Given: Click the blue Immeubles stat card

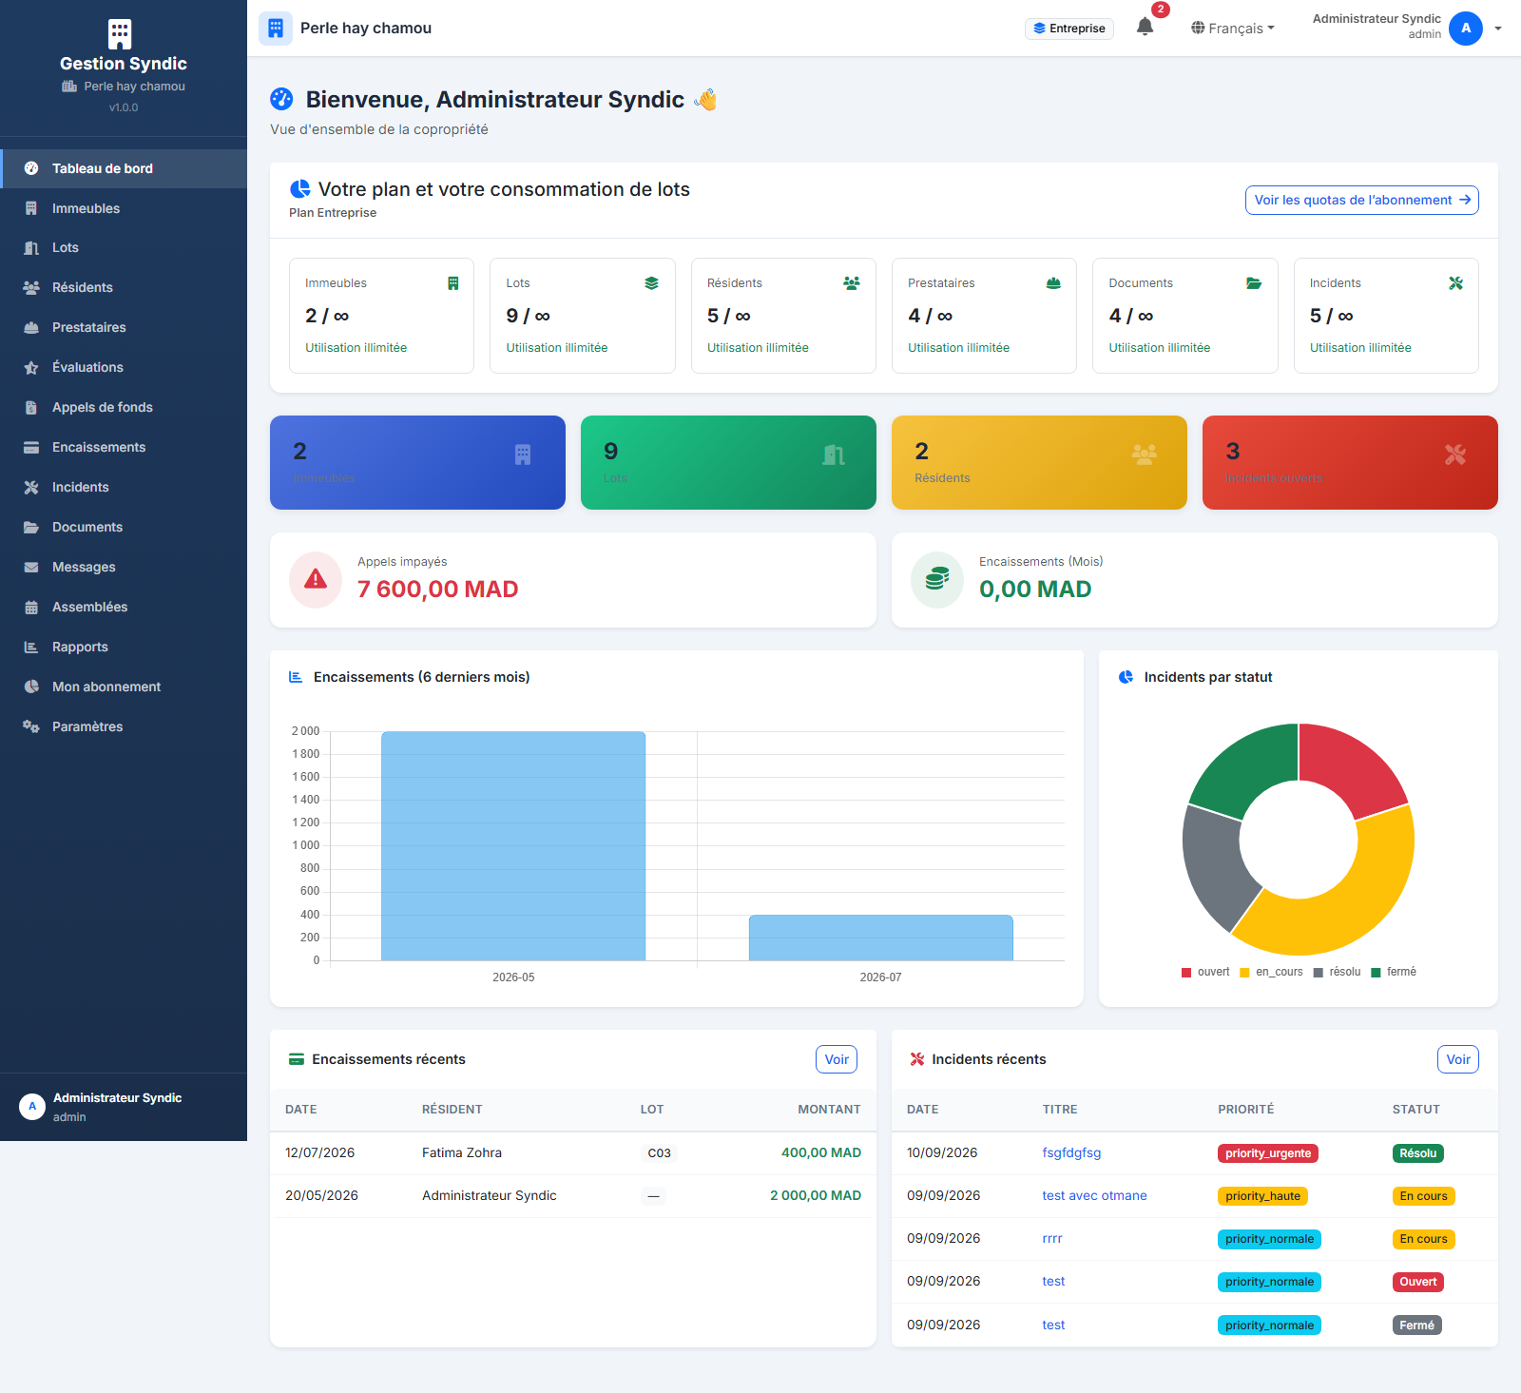Looking at the screenshot, I should [417, 462].
